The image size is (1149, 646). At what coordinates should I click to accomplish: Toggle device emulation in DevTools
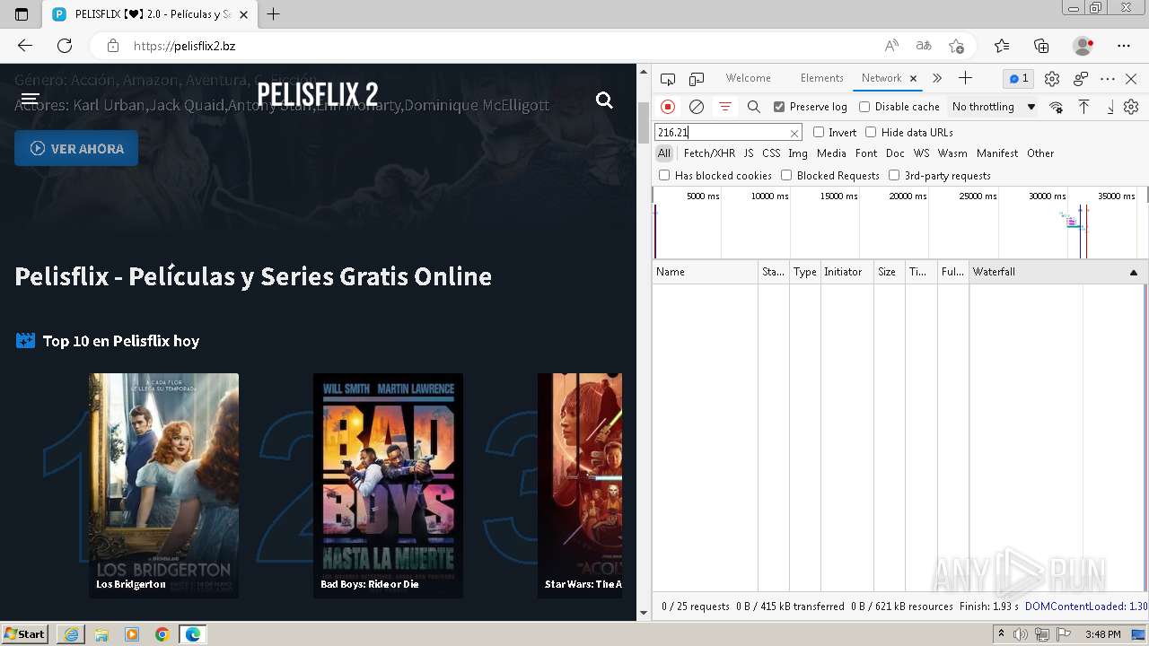[x=697, y=79]
